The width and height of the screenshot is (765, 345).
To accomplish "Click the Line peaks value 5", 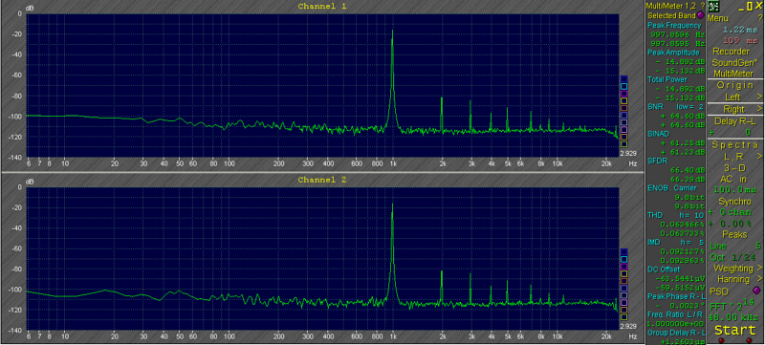I will coord(757,246).
